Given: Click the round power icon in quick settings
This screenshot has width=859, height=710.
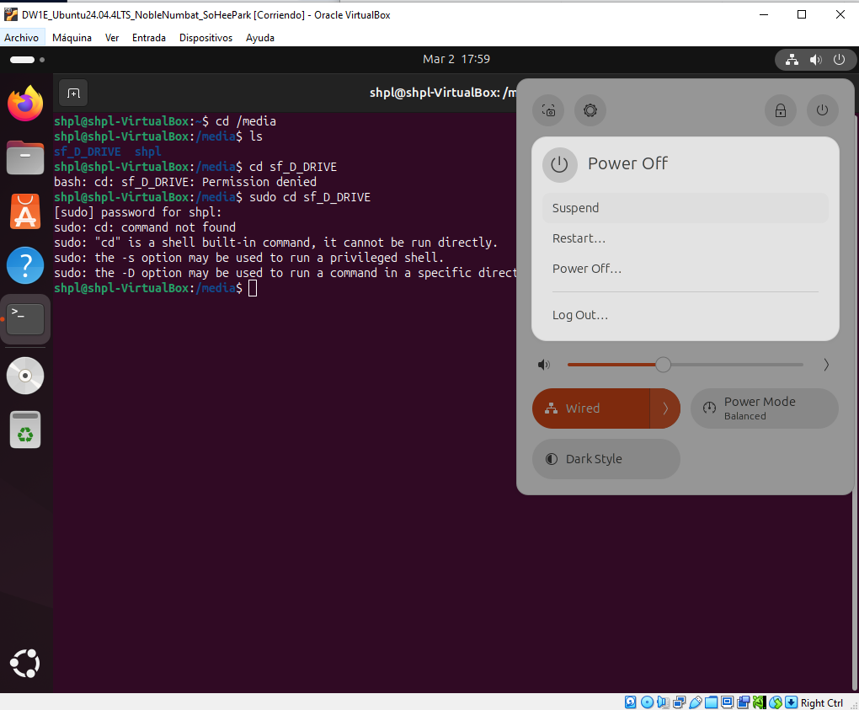Looking at the screenshot, I should point(822,110).
